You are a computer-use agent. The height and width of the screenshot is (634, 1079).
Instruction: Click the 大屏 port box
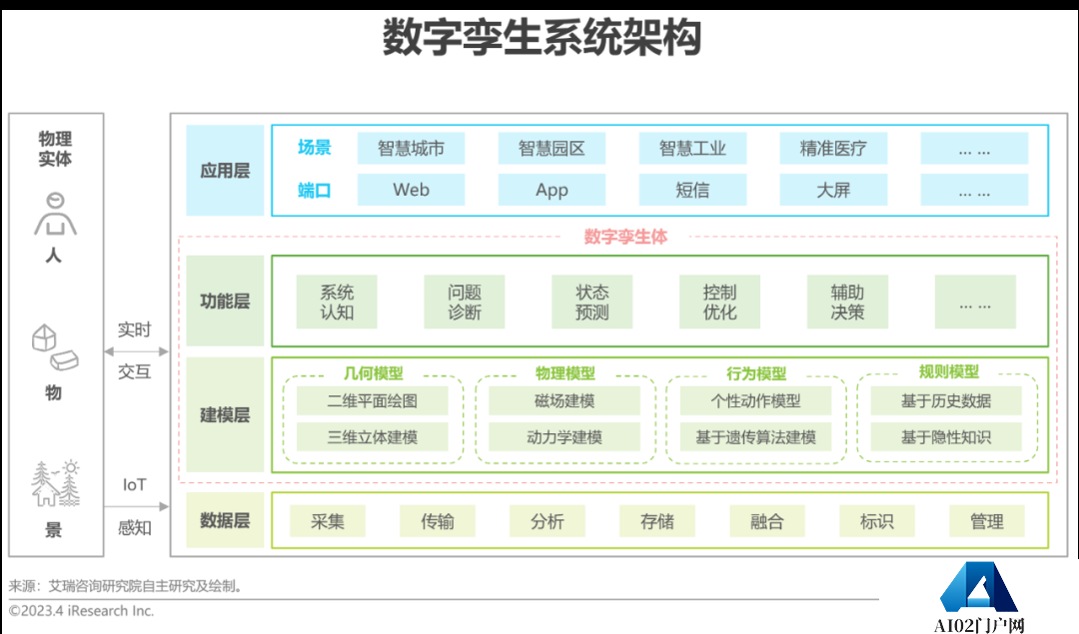832,190
